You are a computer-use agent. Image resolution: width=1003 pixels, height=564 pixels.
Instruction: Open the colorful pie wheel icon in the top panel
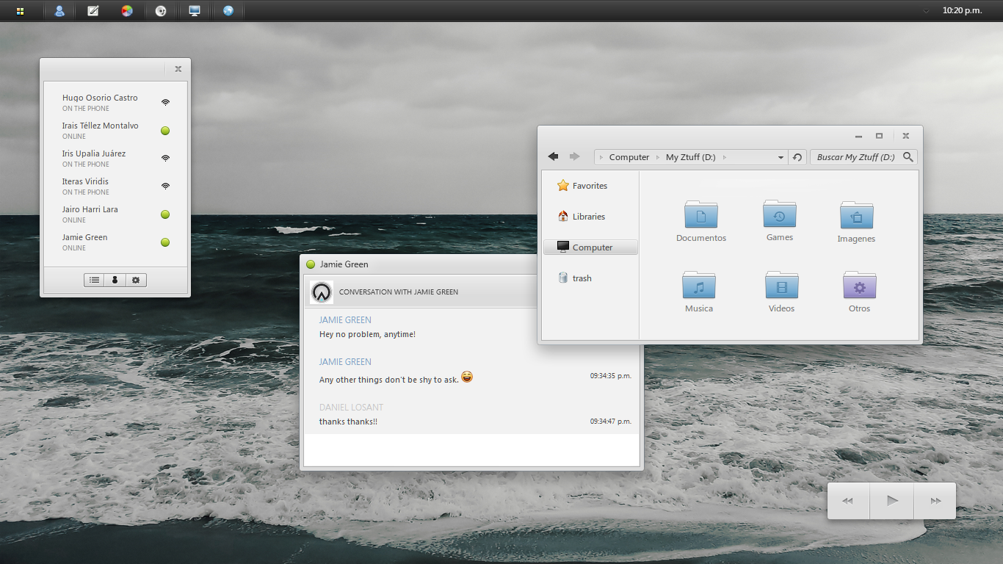click(x=127, y=11)
